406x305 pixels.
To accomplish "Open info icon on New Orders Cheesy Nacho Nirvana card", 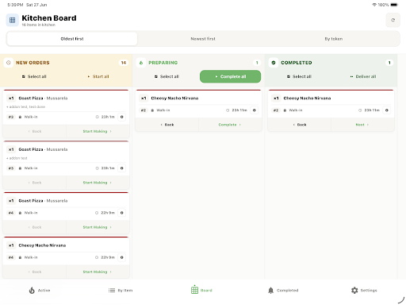I will [121, 257].
